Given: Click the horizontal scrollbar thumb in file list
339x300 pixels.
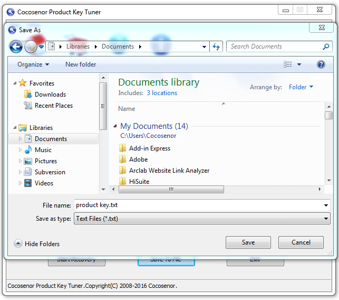Looking at the screenshot, I should pyautogui.click(x=171, y=189).
